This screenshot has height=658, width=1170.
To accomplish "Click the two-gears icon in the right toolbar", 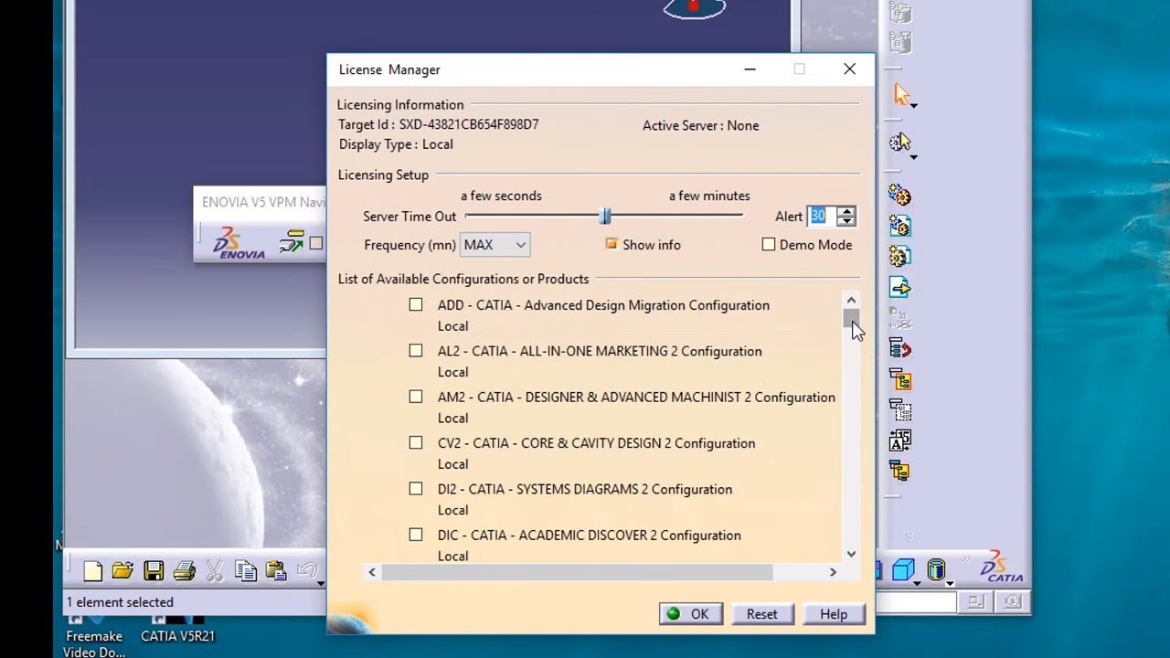I will [899, 195].
